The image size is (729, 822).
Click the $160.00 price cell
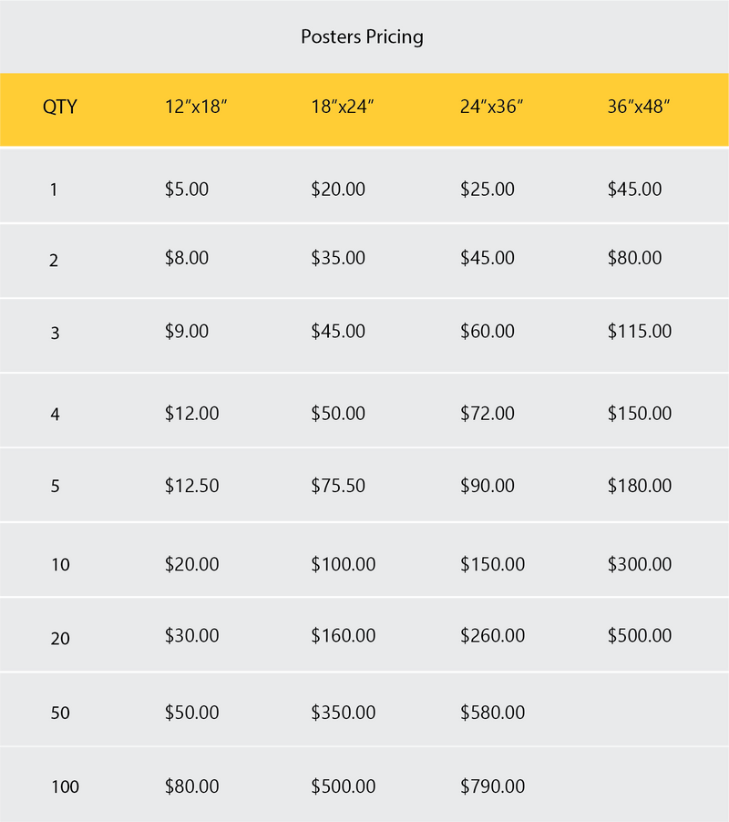coord(343,635)
